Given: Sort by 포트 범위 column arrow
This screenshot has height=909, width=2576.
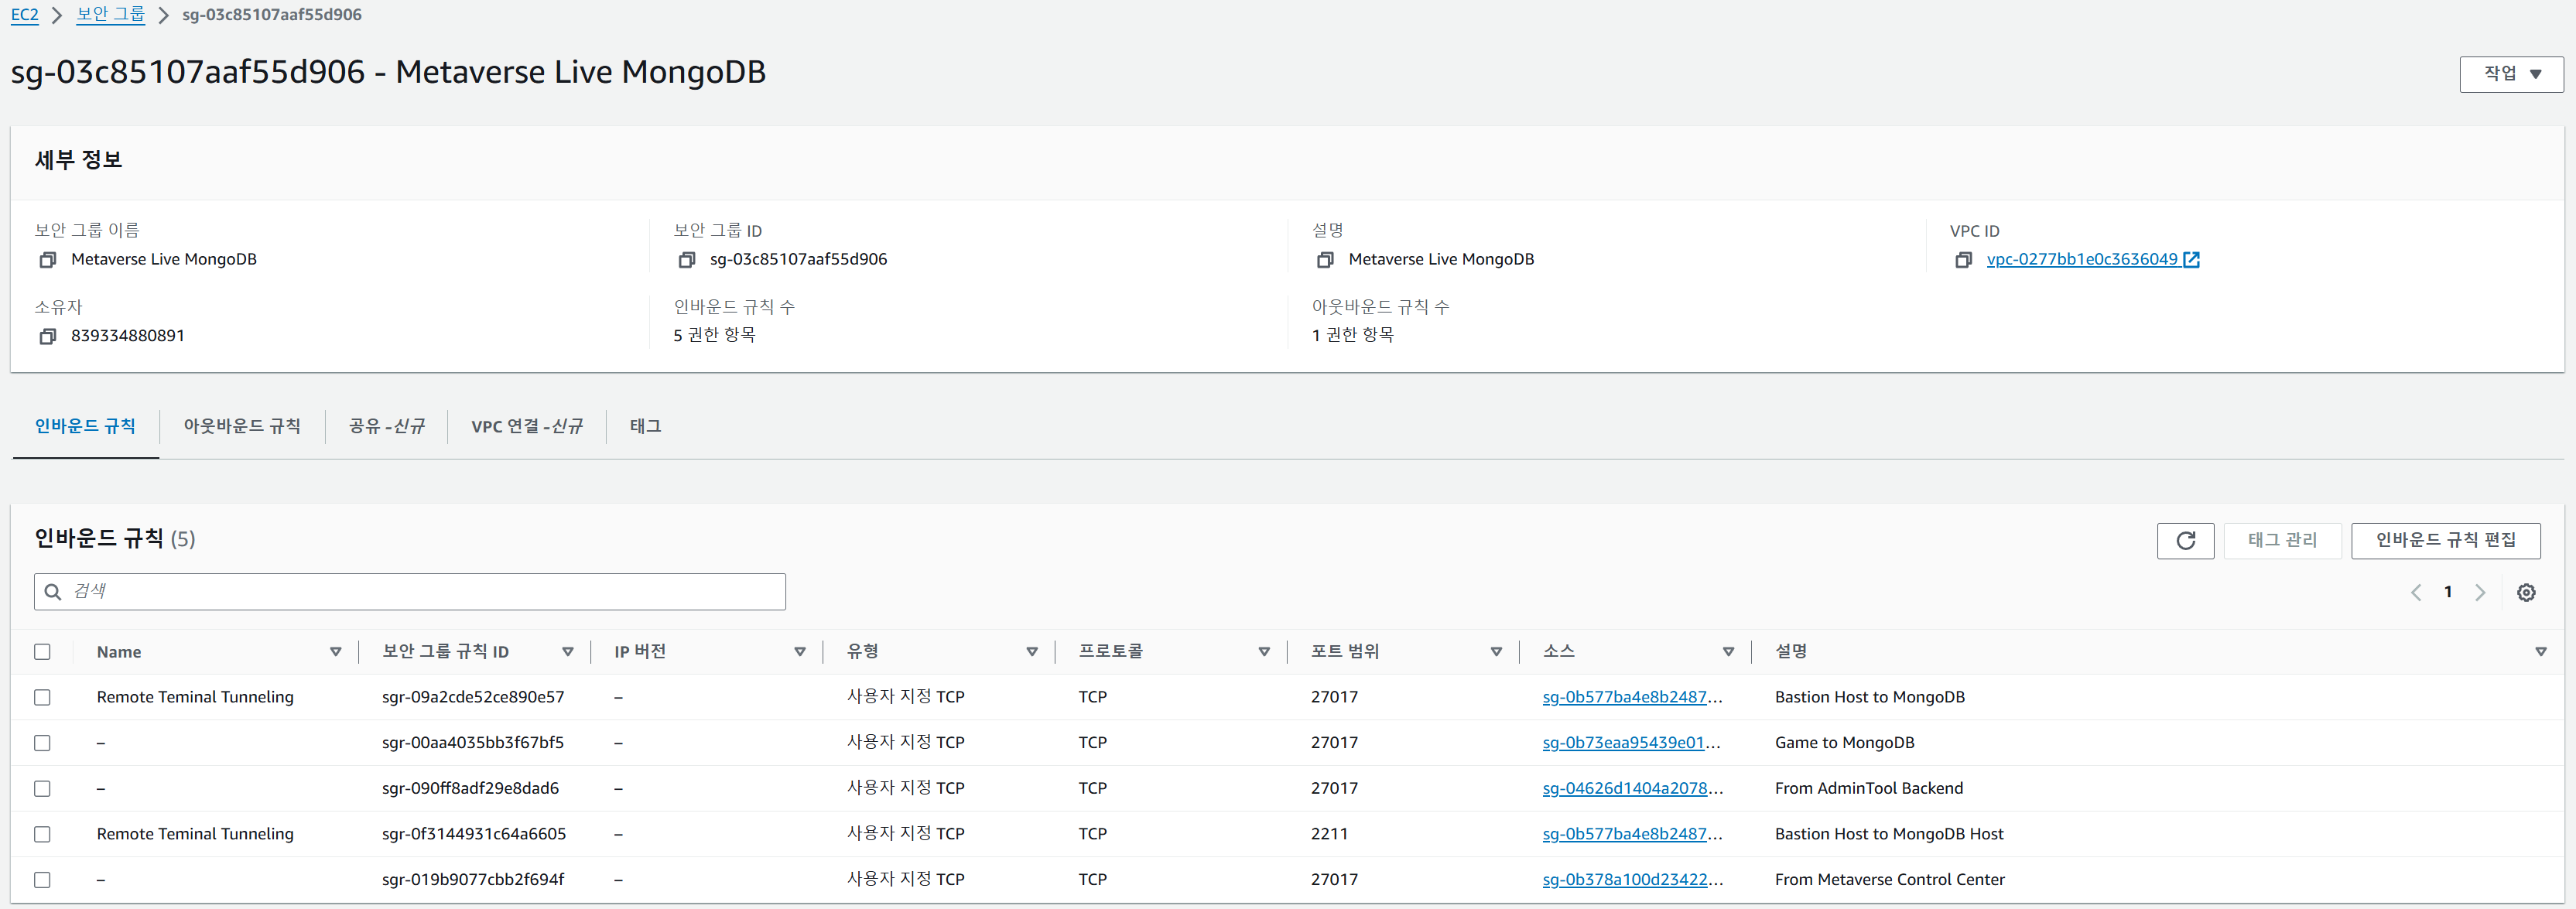Looking at the screenshot, I should point(1496,652).
